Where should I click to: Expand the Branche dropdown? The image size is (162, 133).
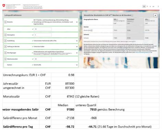(x=77, y=22)
